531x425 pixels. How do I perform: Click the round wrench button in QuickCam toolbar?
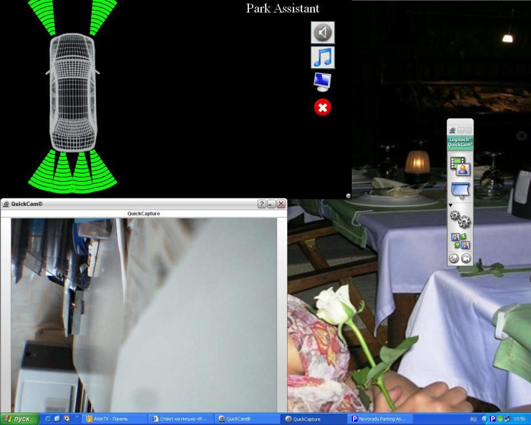[x=454, y=258]
